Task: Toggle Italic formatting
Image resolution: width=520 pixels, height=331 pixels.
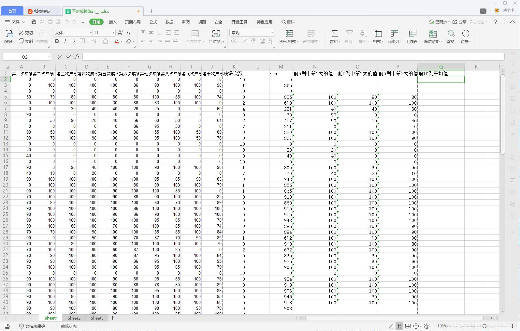Action: click(65, 41)
